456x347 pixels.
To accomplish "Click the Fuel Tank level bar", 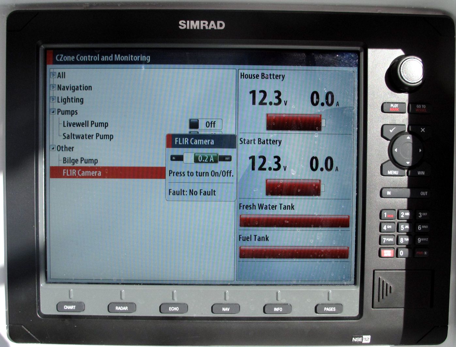I will [x=294, y=253].
